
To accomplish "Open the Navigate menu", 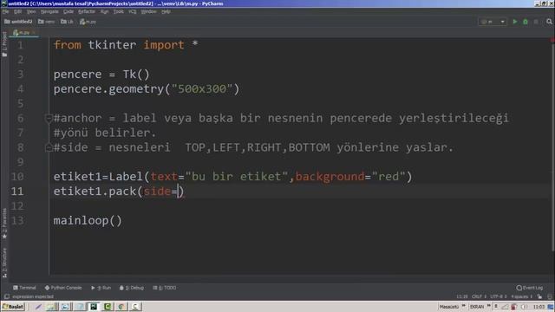I will pos(49,11).
